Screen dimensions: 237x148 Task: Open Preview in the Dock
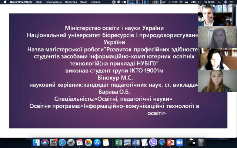(x=127, y=142)
